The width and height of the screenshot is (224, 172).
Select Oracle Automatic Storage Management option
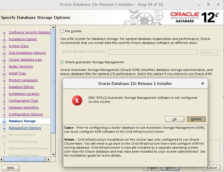pyautogui.click(x=62, y=62)
